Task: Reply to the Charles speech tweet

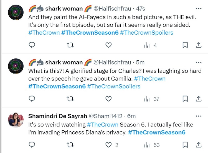Action: 32,99
